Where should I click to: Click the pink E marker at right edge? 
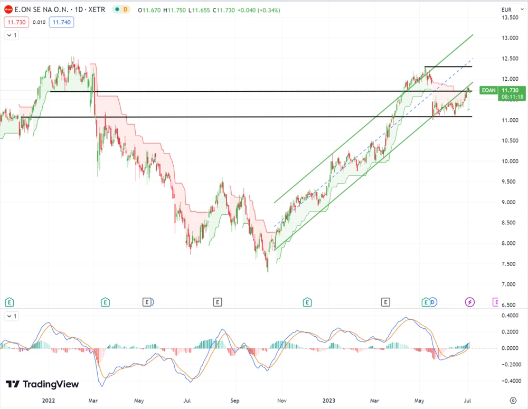(x=496, y=302)
